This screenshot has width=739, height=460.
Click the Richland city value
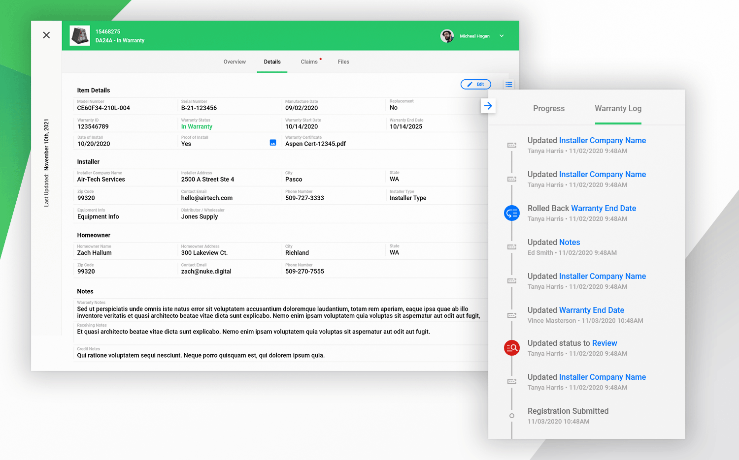(297, 253)
